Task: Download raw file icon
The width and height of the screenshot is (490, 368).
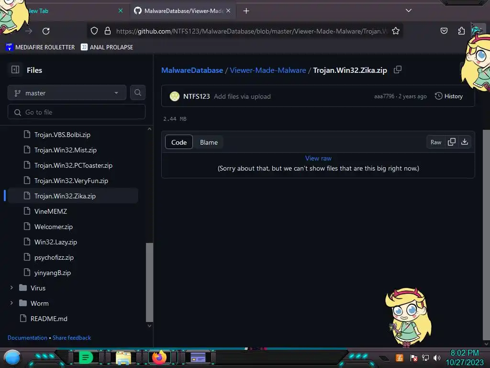Action: tap(465, 142)
